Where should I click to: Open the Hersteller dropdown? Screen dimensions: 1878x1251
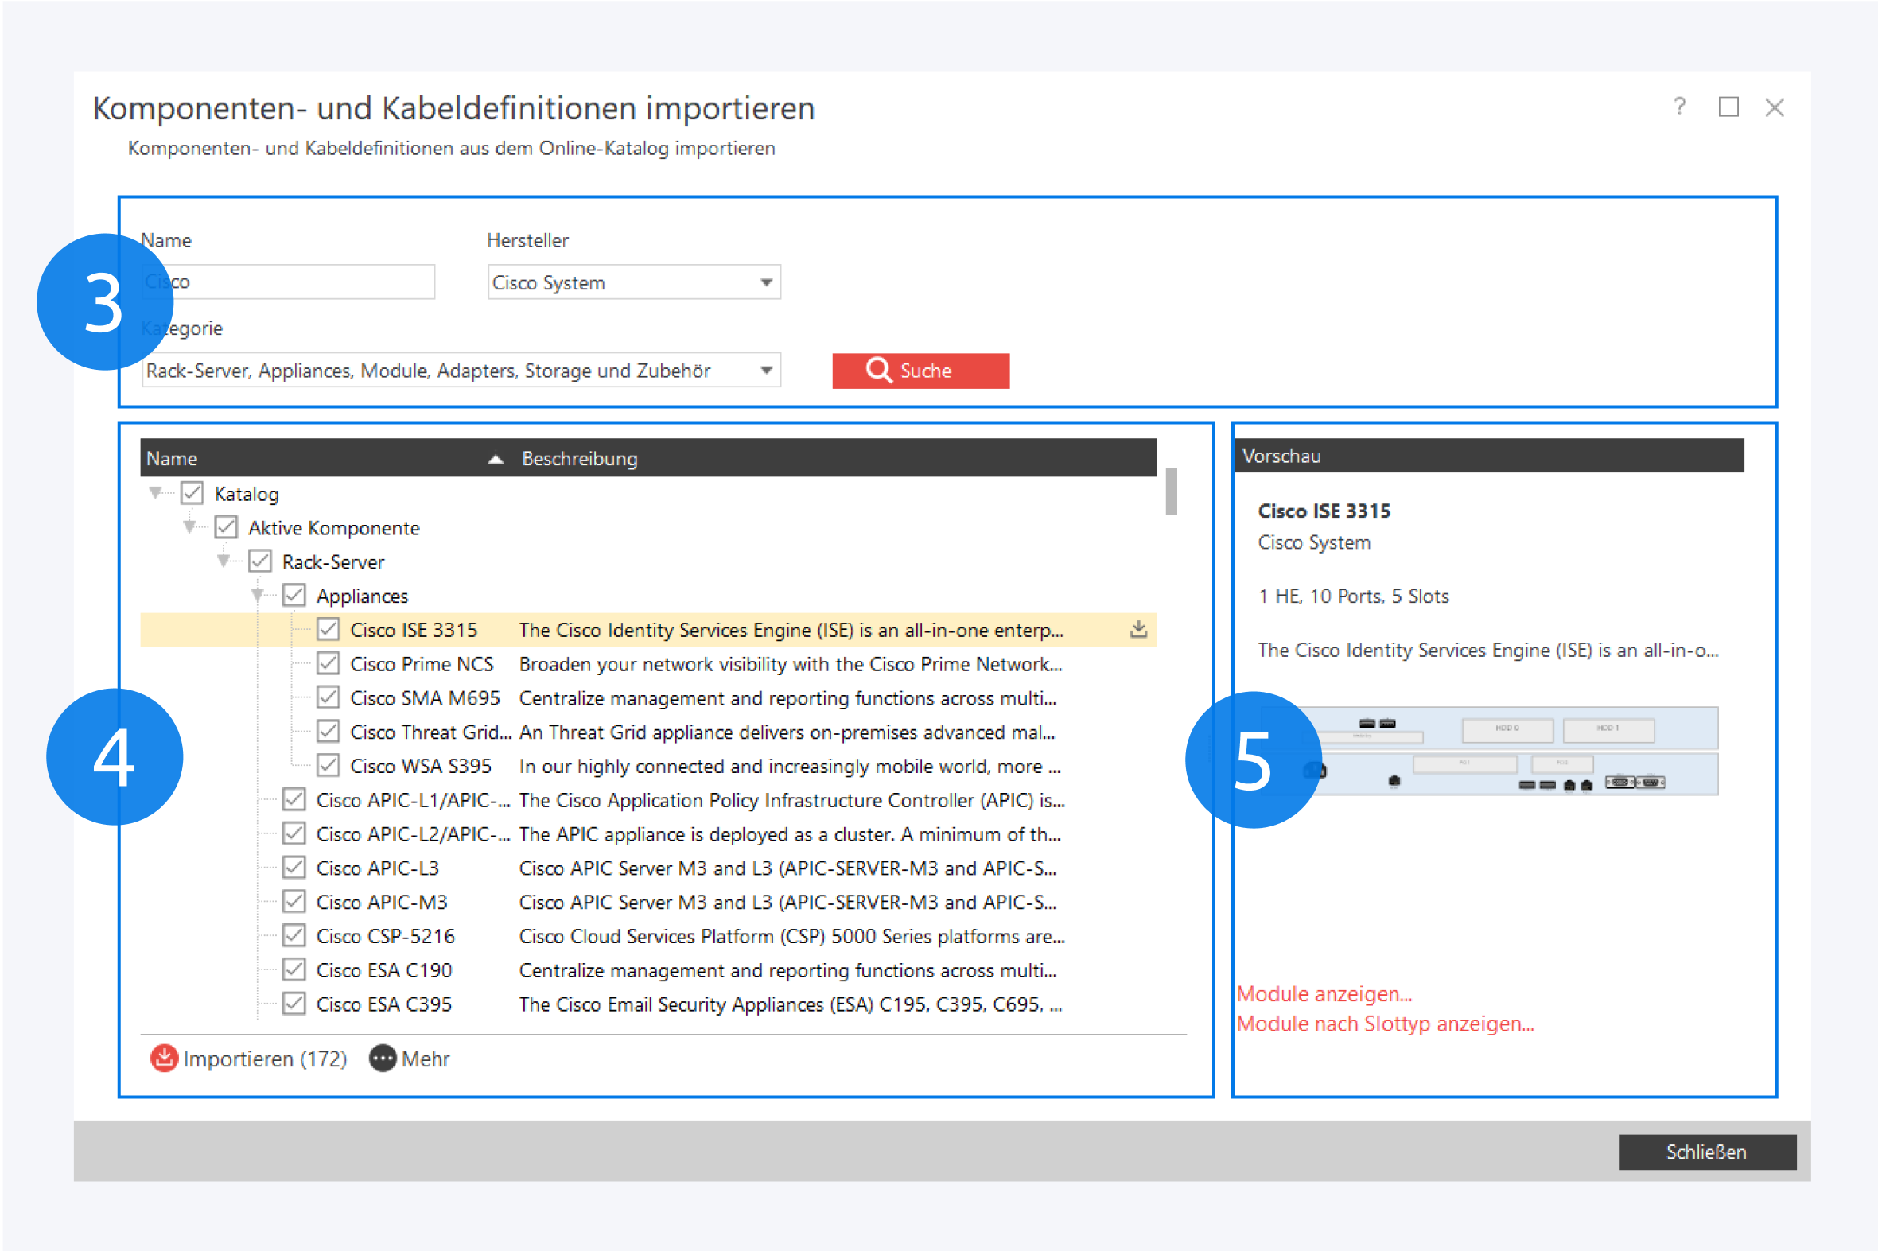(x=766, y=282)
